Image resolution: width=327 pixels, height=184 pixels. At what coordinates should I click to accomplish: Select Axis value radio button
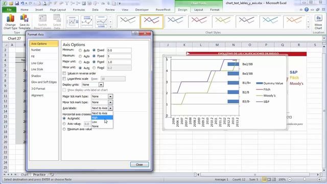point(64,124)
